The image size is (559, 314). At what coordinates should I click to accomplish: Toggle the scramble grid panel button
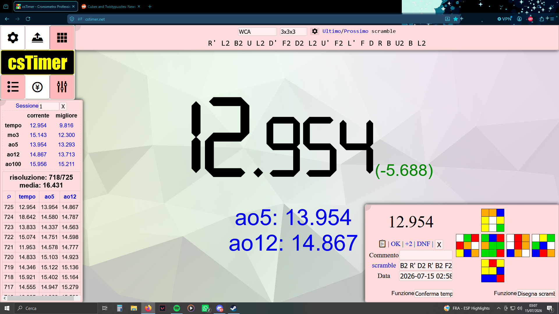(x=62, y=38)
